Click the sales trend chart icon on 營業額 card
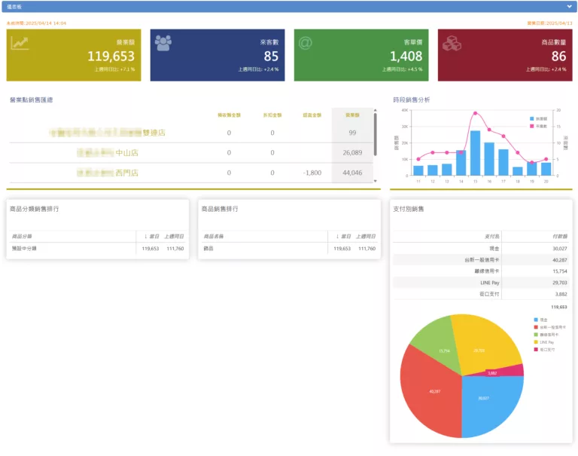This screenshot has width=578, height=456. (20, 43)
